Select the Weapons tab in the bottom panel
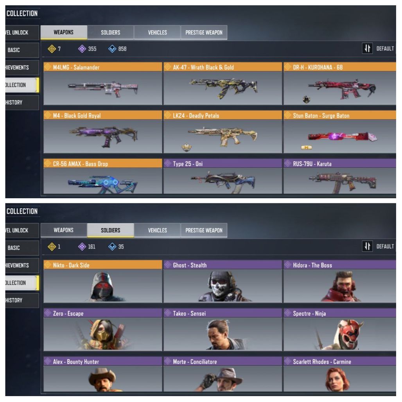This screenshot has height=402, width=402. pyautogui.click(x=64, y=230)
